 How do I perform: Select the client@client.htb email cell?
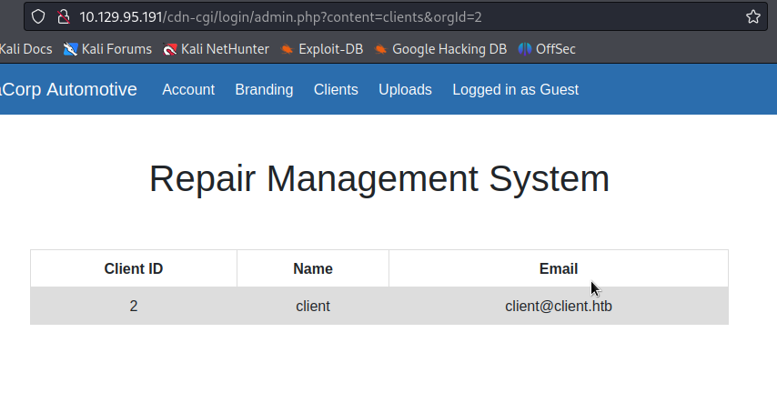click(x=558, y=307)
